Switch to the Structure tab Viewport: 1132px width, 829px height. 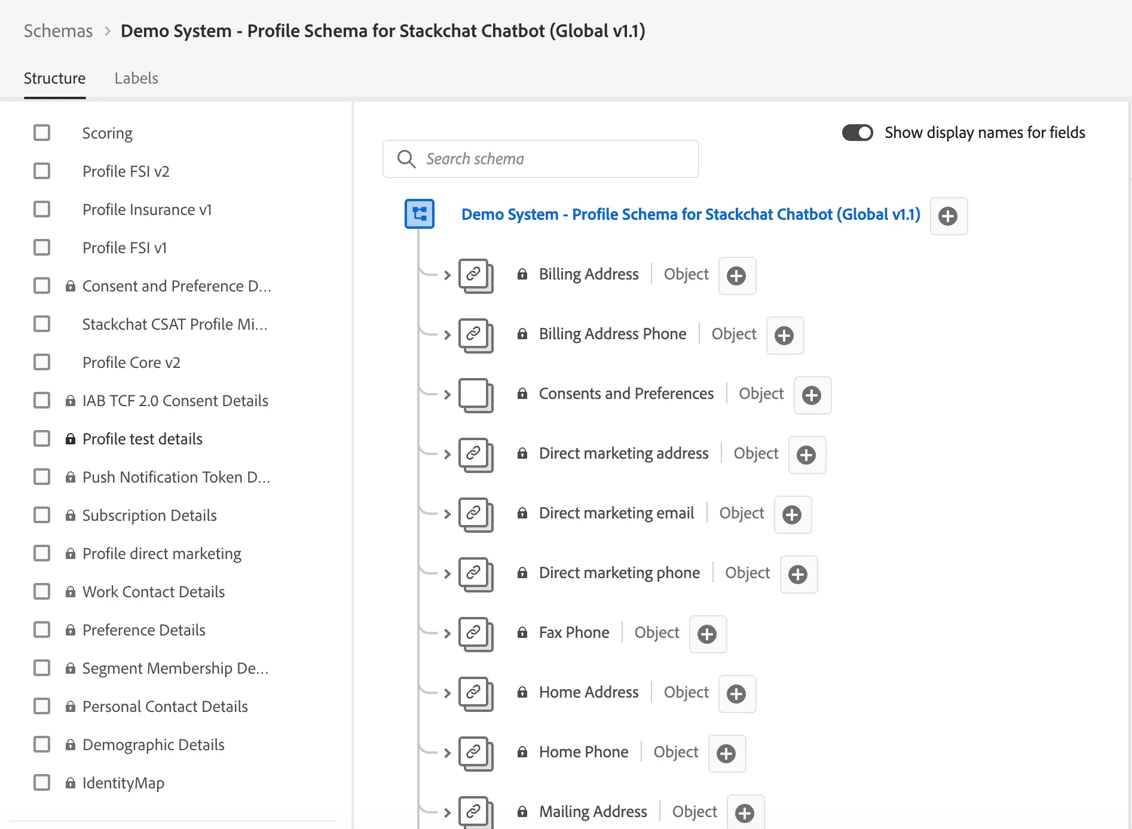(55, 78)
